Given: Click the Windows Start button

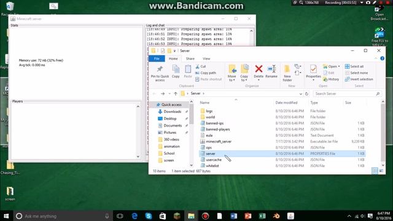Looking at the screenshot, I should [x=6, y=216].
